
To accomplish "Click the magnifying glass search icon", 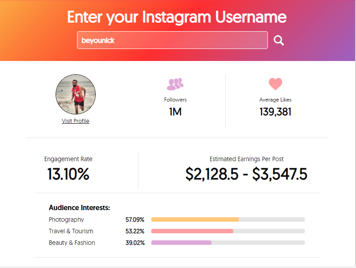I will click(279, 41).
